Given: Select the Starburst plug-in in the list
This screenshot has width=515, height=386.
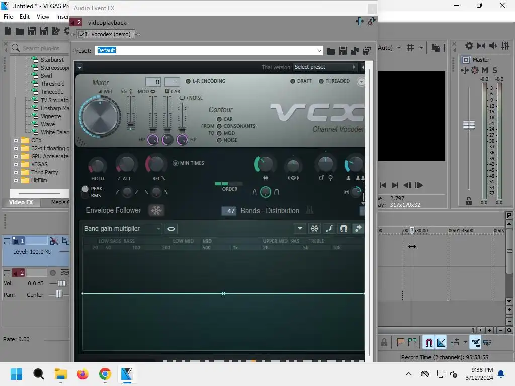Looking at the screenshot, I should tap(52, 60).
